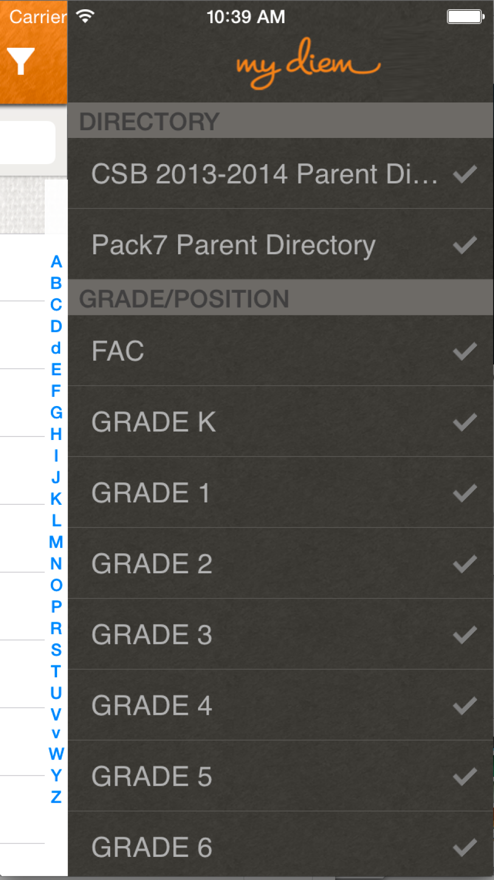The image size is (494, 880).
Task: Tap the my diem logo
Action: (x=308, y=63)
